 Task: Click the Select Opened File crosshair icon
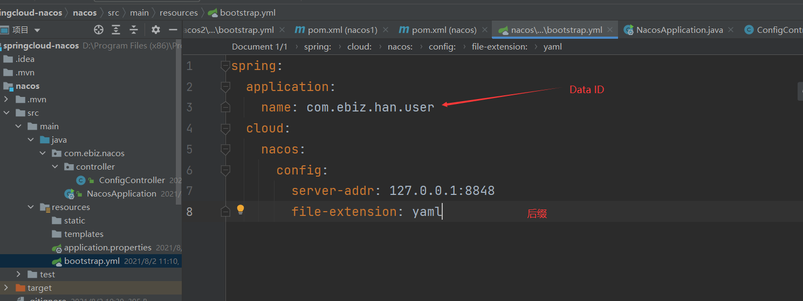tap(99, 30)
